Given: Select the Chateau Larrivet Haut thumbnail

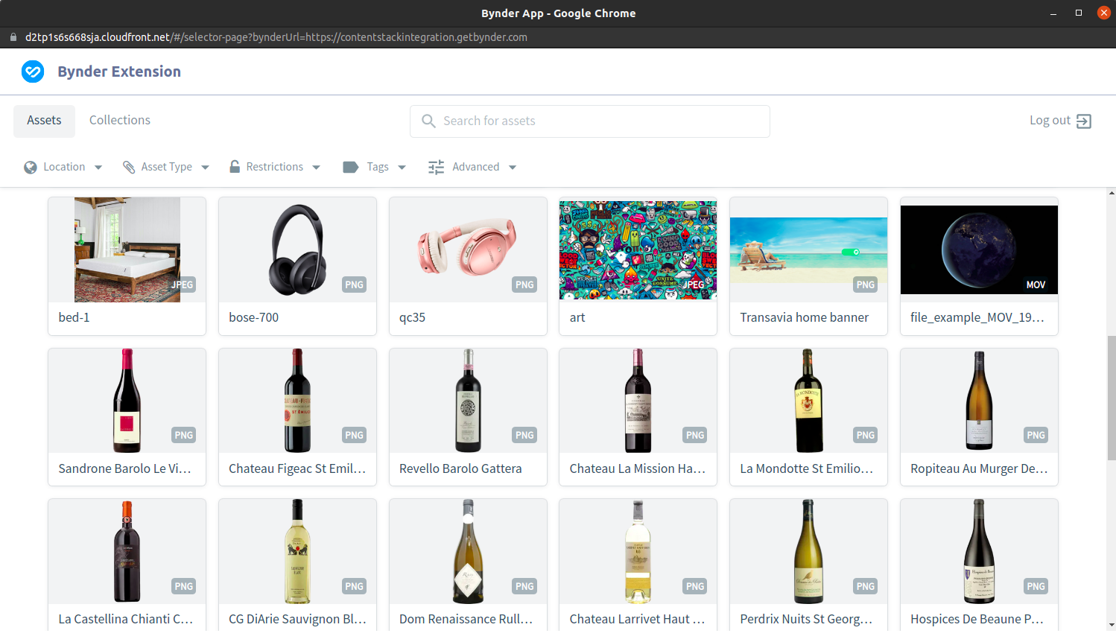Looking at the screenshot, I should pos(638,551).
